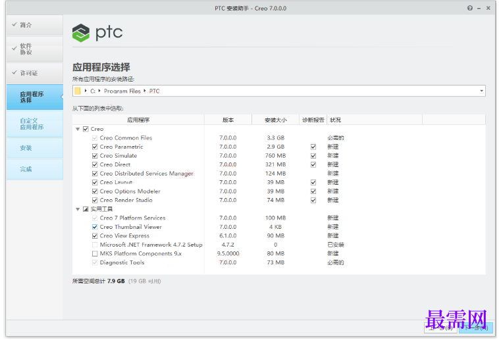Click the 软件协议 step checkmark icon
This screenshot has height=340, width=499.
[x=14, y=49]
